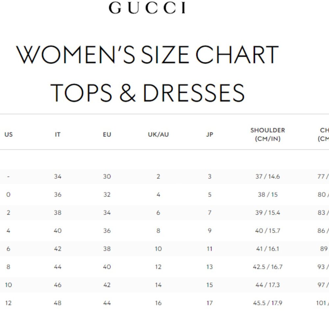Click the JP column header
Screen dimensions: 329x329
(210, 135)
